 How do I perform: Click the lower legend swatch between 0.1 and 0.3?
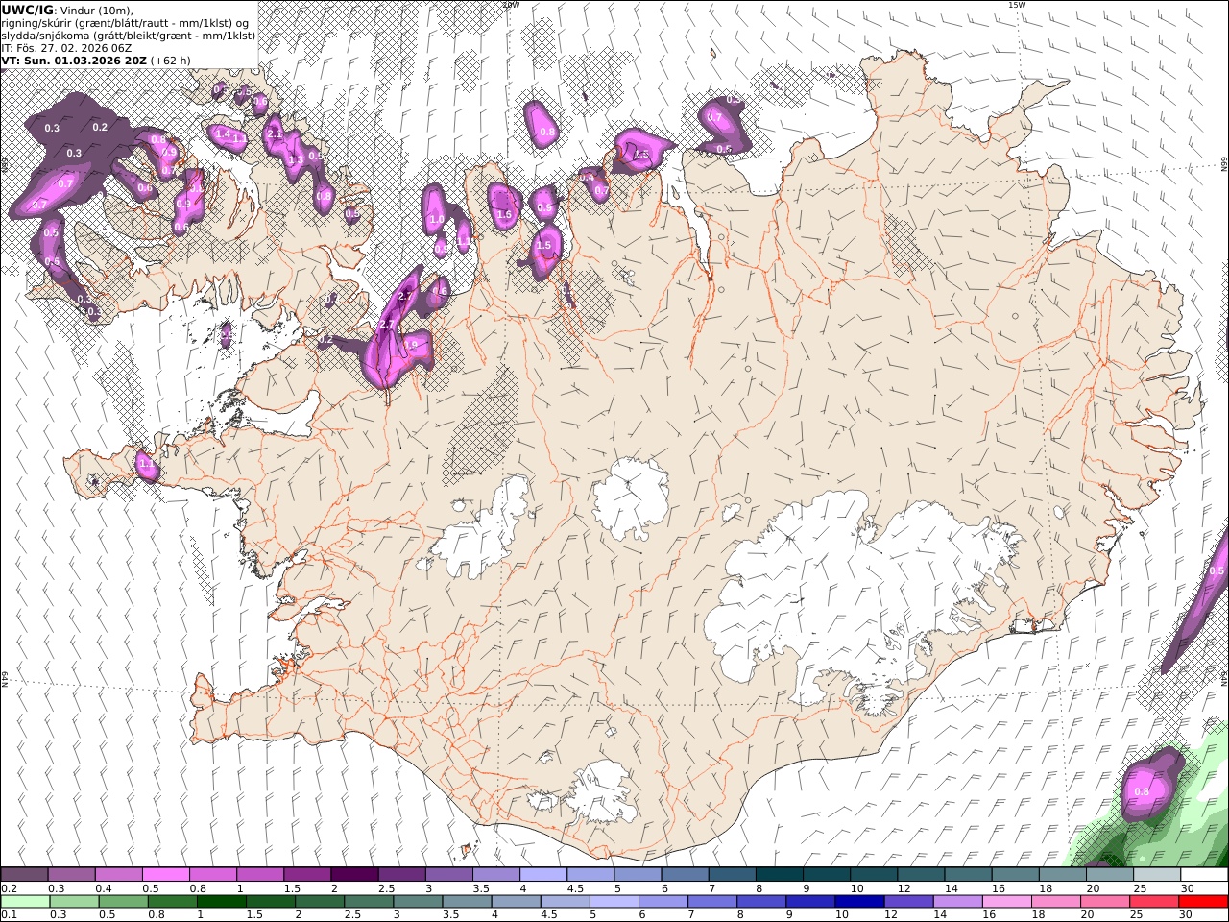(x=25, y=902)
